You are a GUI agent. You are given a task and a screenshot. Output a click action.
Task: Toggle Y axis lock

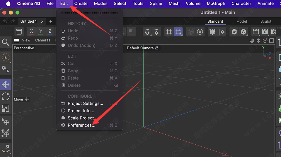point(41,32)
